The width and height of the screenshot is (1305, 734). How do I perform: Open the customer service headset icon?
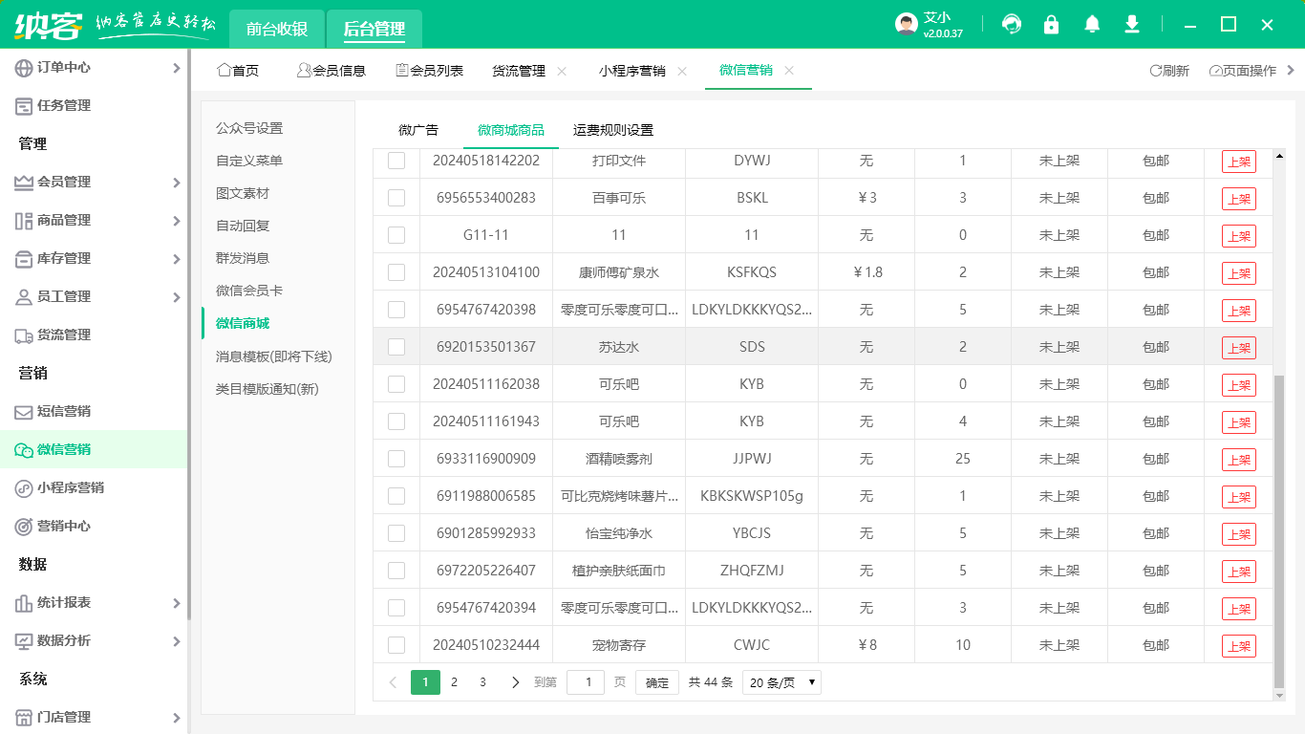click(1012, 25)
